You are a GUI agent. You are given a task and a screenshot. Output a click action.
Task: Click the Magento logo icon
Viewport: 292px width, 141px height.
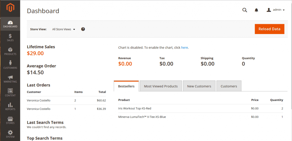(x=10, y=8)
